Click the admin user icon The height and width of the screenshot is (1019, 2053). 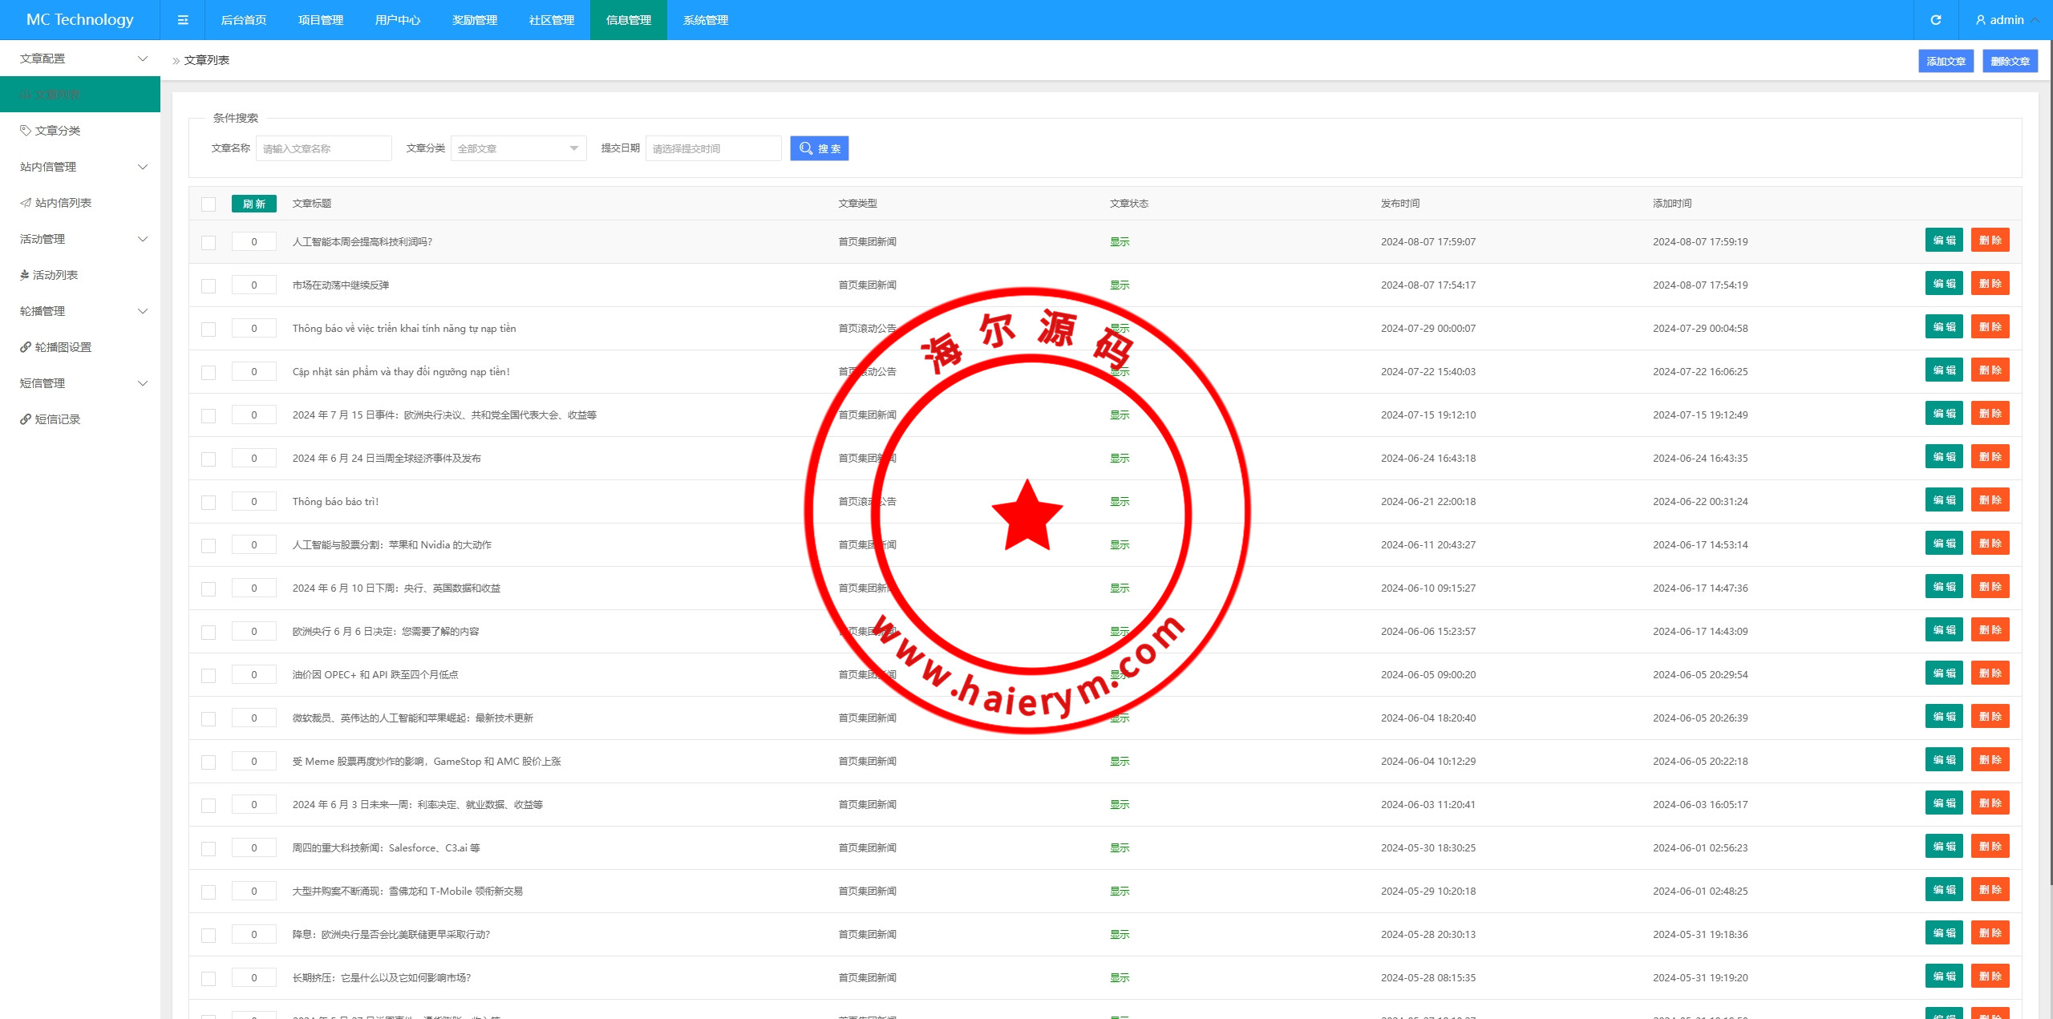[1980, 20]
